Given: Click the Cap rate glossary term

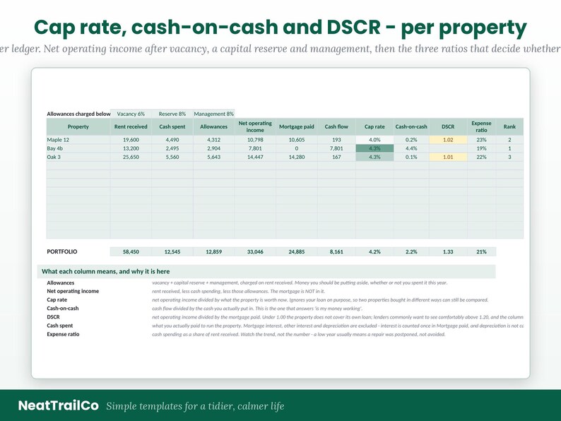Looking at the screenshot, I should coord(57,300).
